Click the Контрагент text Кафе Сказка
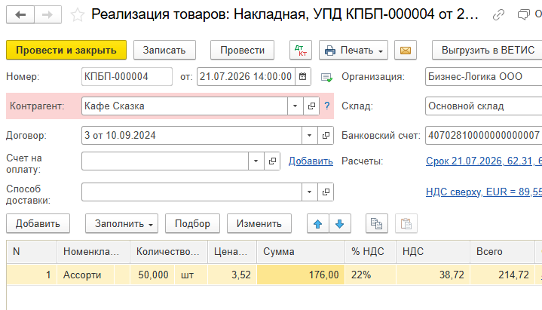 click(x=115, y=106)
